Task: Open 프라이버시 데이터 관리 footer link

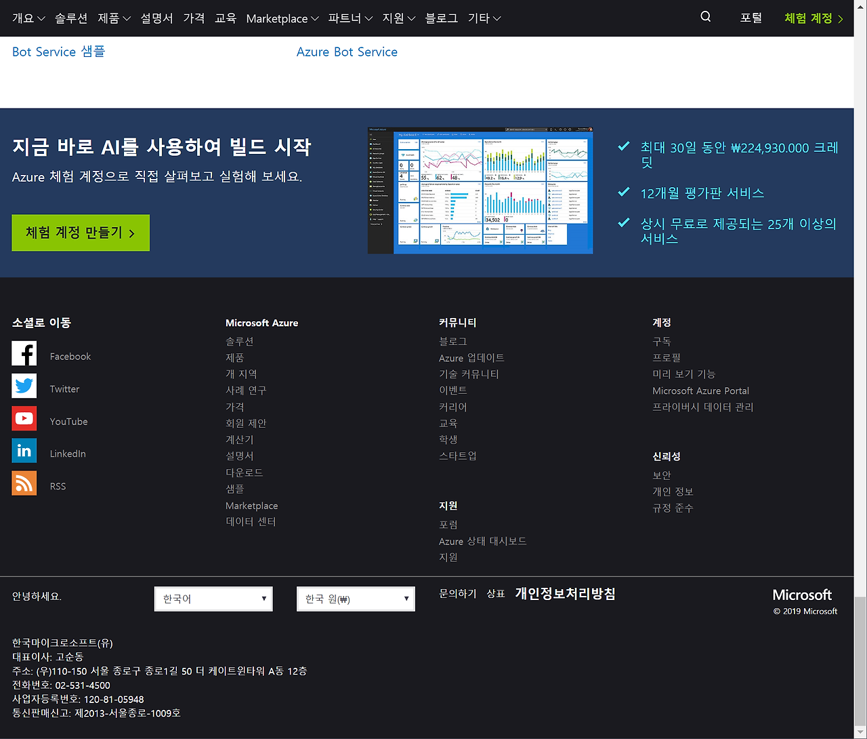Action: click(x=703, y=407)
